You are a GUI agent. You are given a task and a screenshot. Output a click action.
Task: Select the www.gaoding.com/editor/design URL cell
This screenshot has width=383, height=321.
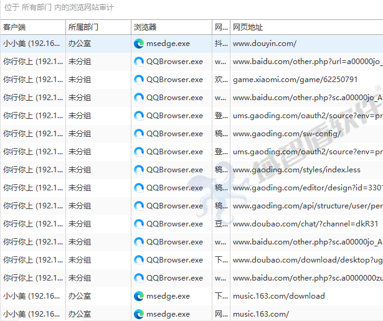pos(306,188)
